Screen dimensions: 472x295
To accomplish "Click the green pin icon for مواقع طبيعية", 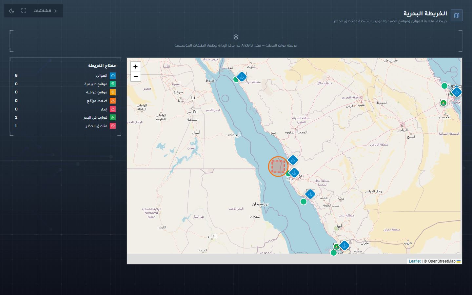I will click(x=113, y=84).
